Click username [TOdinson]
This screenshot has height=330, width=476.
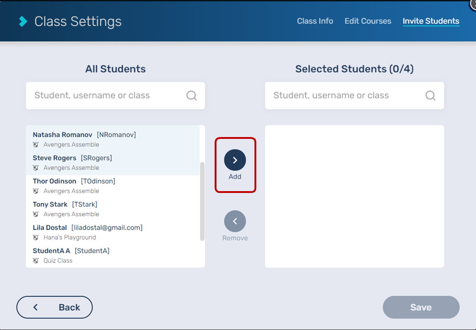coord(98,181)
